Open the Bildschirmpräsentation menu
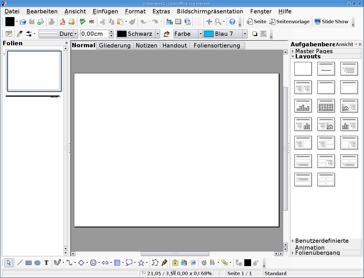The height and width of the screenshot is (278, 364). (x=210, y=11)
